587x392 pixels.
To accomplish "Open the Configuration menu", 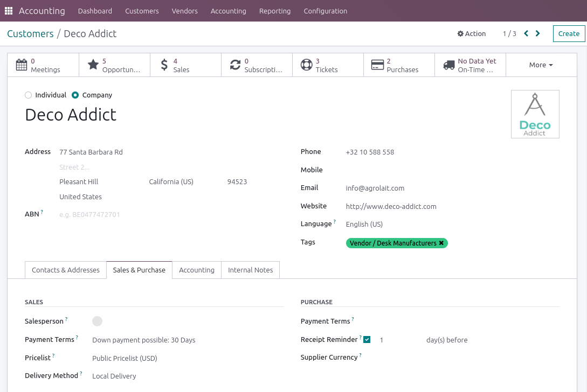I will pyautogui.click(x=326, y=11).
